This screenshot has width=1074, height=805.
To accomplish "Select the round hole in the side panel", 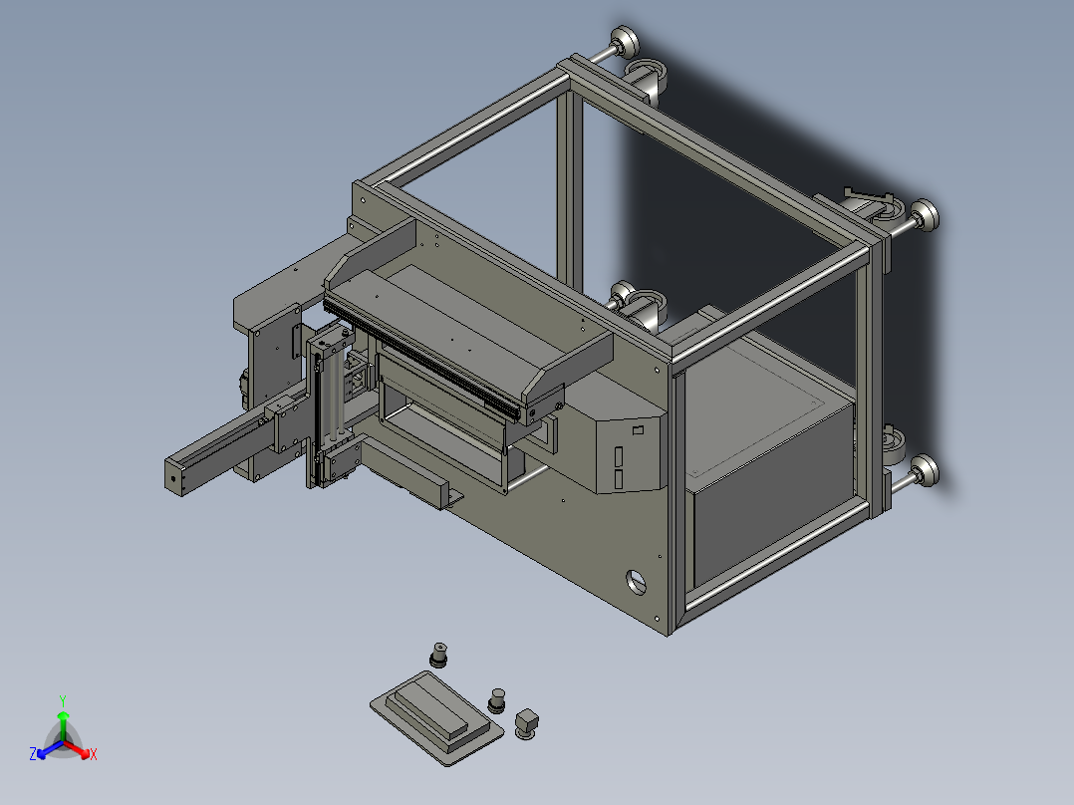I will coord(637,582).
